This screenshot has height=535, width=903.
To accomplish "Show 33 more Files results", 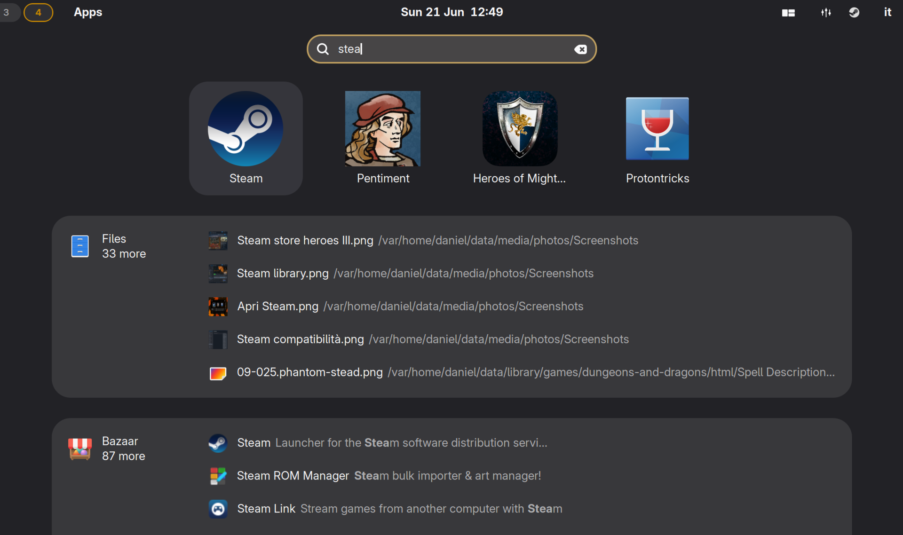I will click(124, 254).
